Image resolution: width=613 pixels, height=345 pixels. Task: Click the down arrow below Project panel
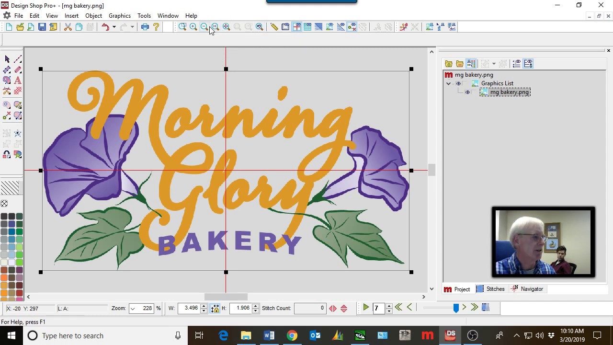click(431, 289)
